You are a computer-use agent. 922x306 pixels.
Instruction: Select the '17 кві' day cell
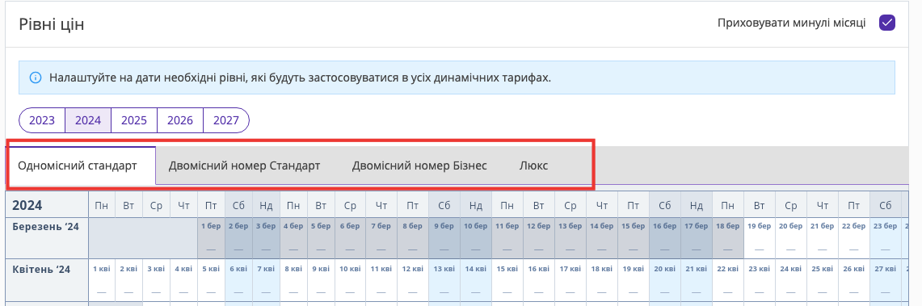[570, 279]
